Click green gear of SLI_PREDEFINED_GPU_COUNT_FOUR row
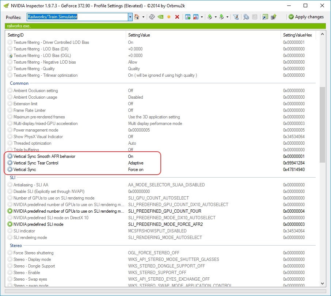The image size is (331, 296). tap(10, 211)
